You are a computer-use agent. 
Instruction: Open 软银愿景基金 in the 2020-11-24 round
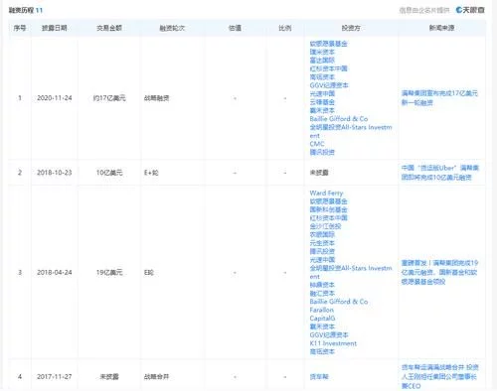[x=328, y=44]
